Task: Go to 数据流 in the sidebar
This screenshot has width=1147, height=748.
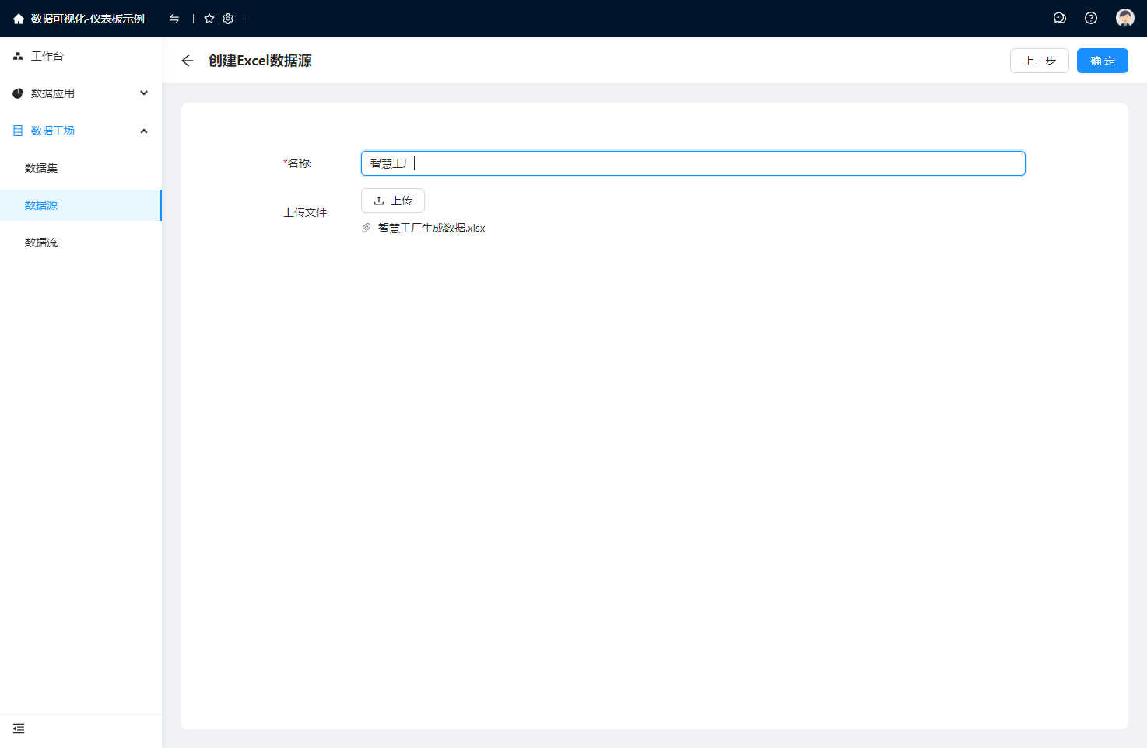Action: [41, 243]
